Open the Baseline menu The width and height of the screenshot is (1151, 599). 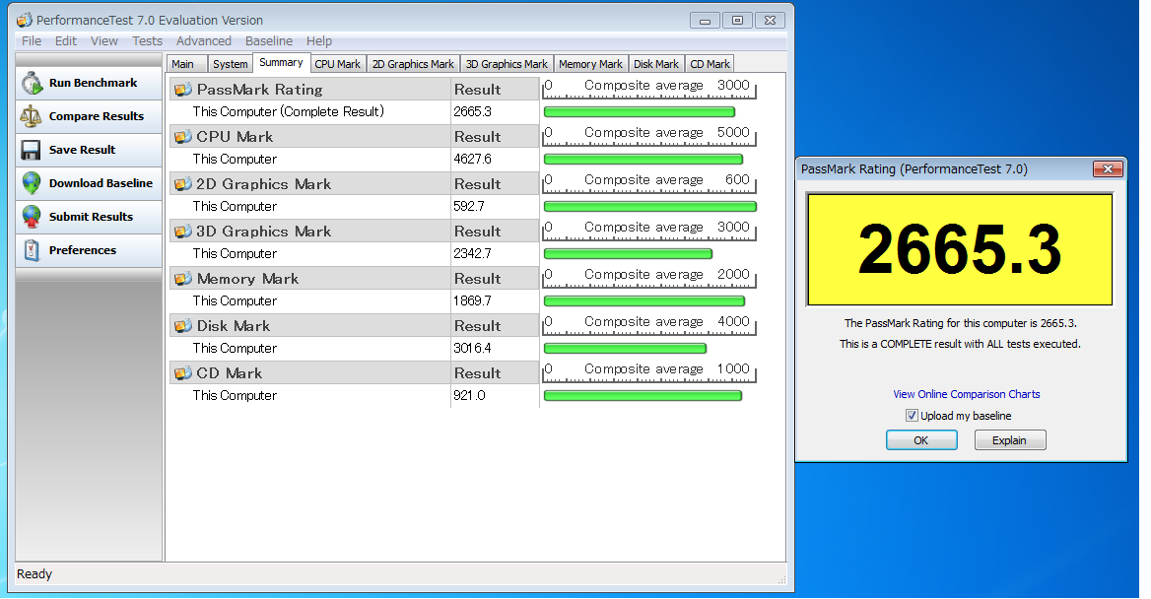(x=269, y=41)
